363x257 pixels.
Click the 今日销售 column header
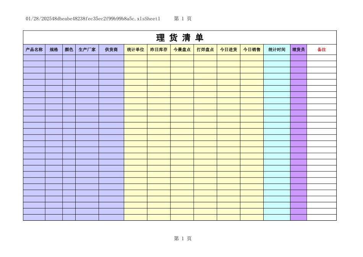point(251,49)
